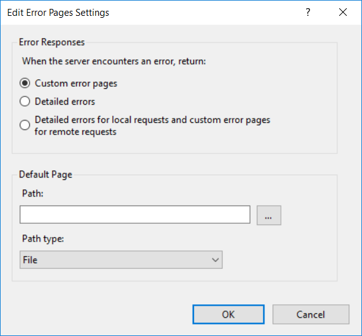Click the 'Path type:' label
This screenshot has width=362, height=336.
pyautogui.click(x=43, y=239)
